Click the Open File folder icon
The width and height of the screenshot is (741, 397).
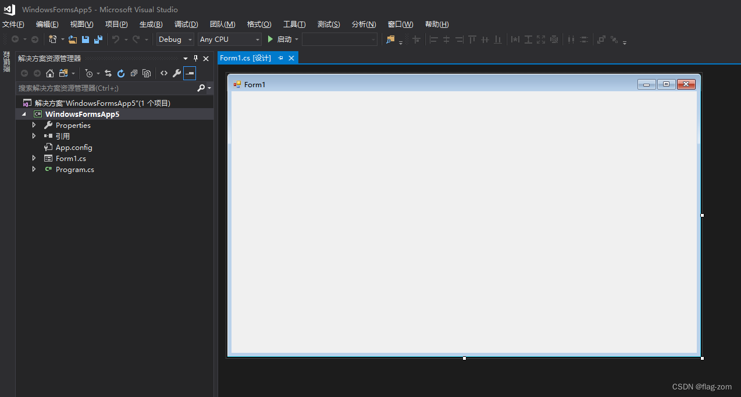coord(73,39)
